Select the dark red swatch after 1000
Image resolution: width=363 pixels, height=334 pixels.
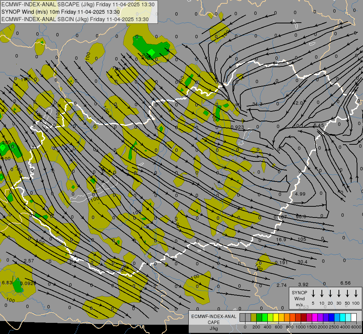coord(304,317)
